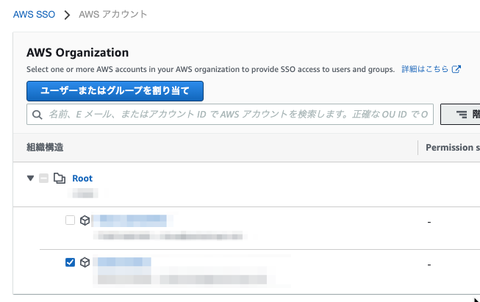Open the Root link
Screen dimensions: 480x302
[82, 179]
